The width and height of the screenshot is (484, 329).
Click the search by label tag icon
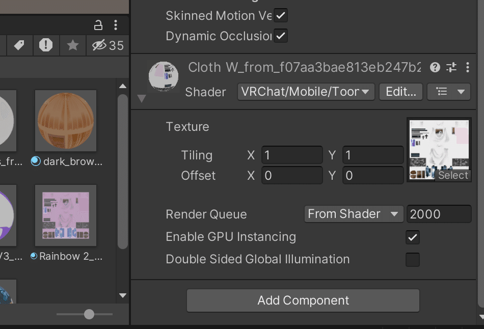19,45
